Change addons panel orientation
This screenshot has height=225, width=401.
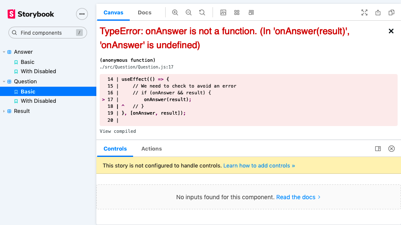pyautogui.click(x=378, y=149)
